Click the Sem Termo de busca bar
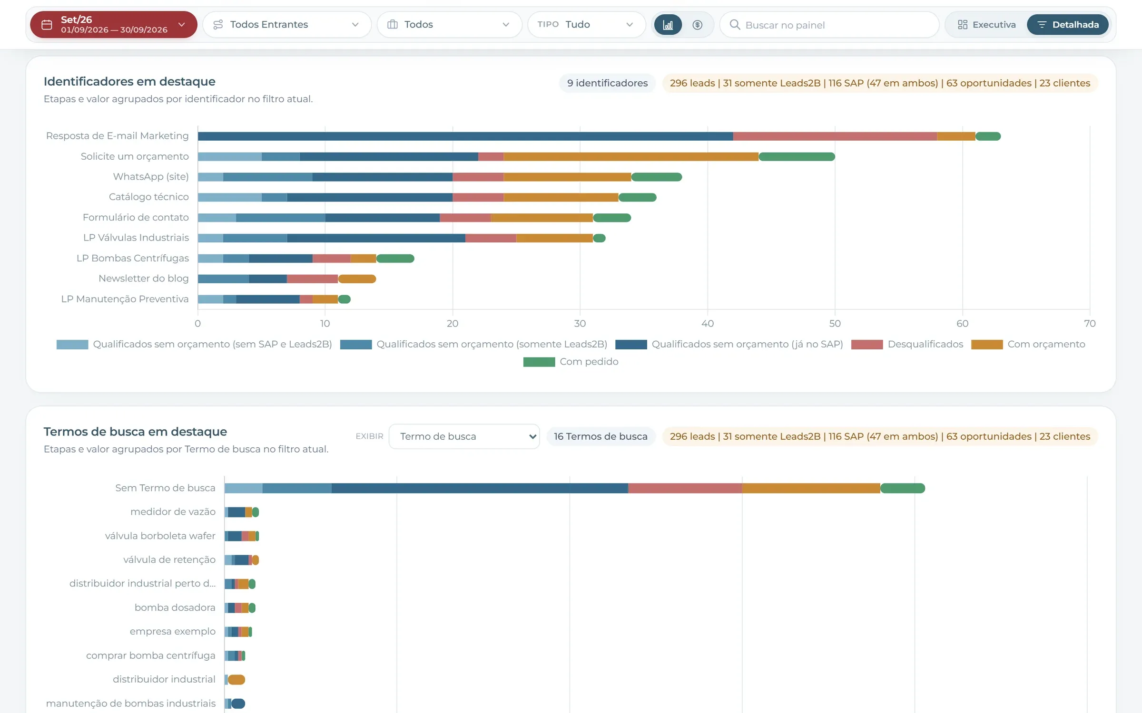Screen dimensions: 1142x713 pyautogui.click(x=575, y=488)
